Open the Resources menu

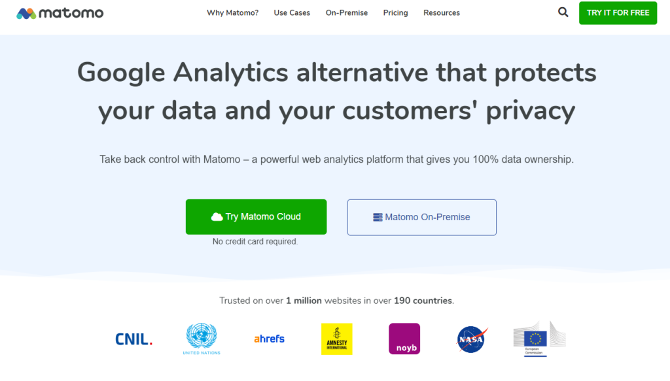[442, 13]
